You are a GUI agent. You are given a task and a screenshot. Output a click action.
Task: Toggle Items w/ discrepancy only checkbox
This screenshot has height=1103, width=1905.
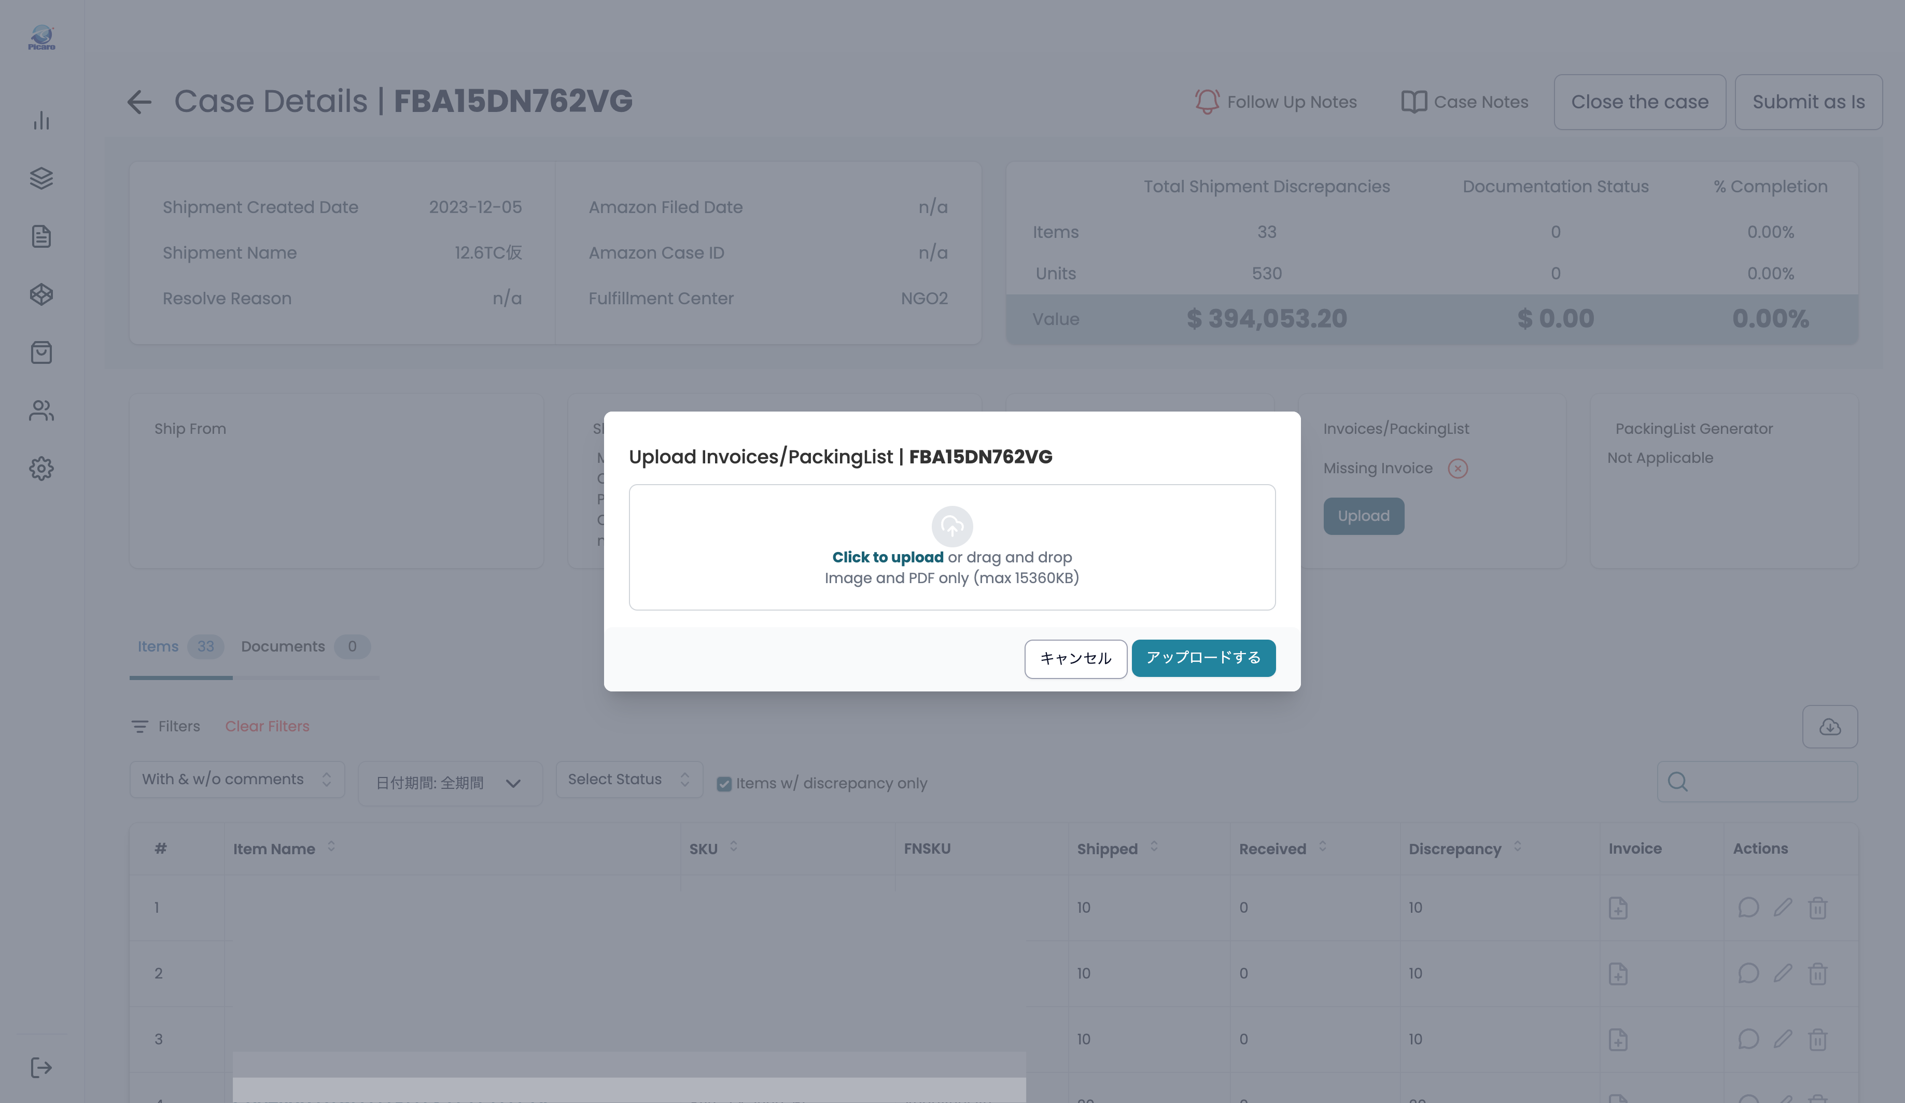pos(723,784)
